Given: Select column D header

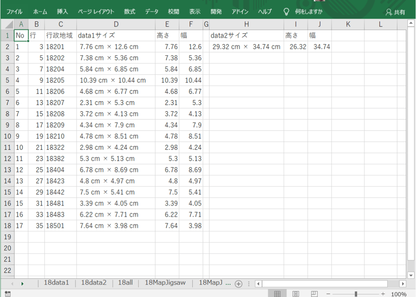Looking at the screenshot, I should (116, 24).
